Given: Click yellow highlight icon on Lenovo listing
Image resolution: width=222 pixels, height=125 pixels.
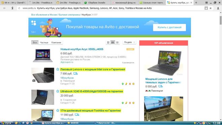Looking at the screenshot, I should tap(126, 84).
